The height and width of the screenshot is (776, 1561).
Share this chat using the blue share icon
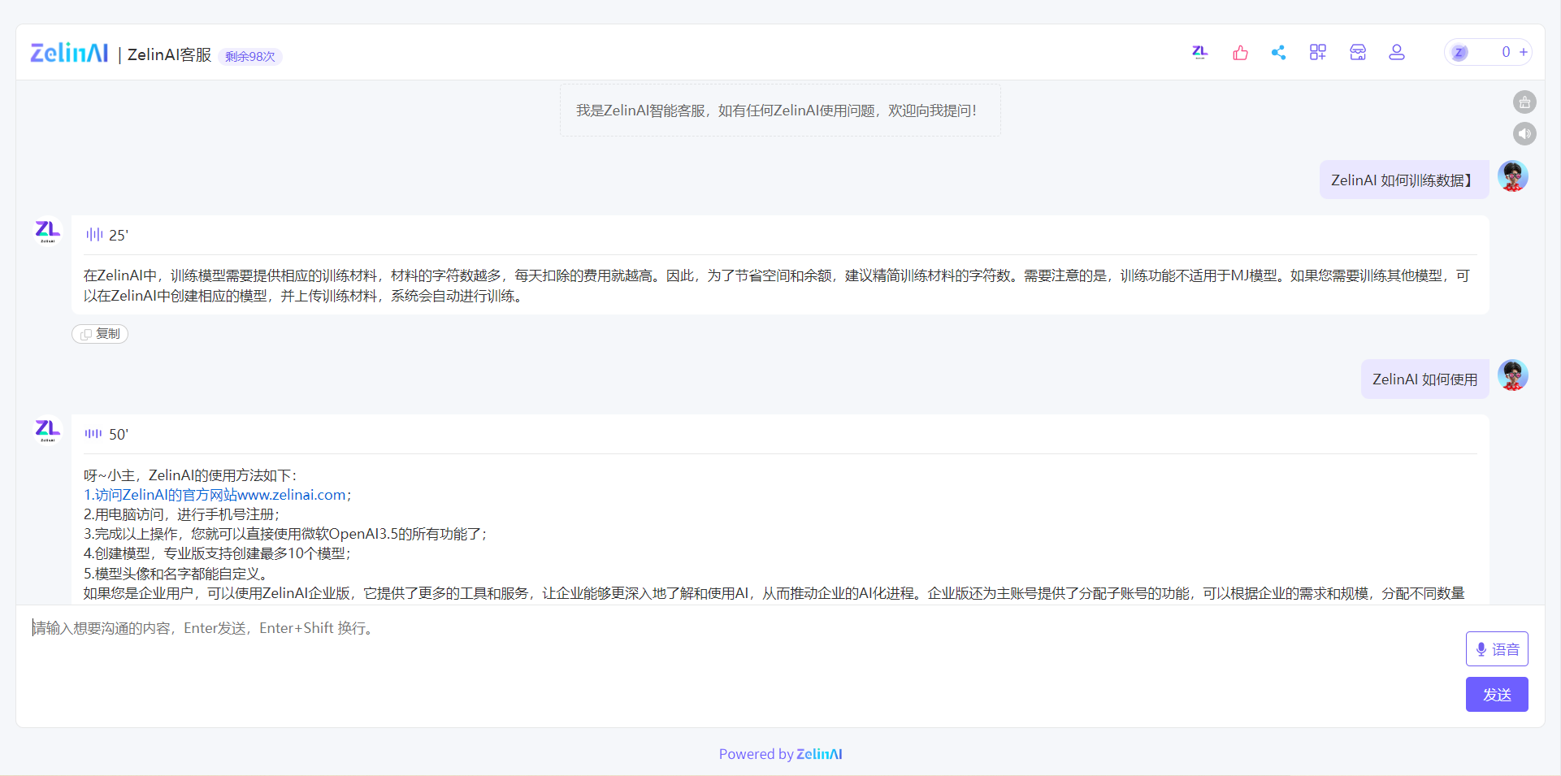click(x=1278, y=53)
